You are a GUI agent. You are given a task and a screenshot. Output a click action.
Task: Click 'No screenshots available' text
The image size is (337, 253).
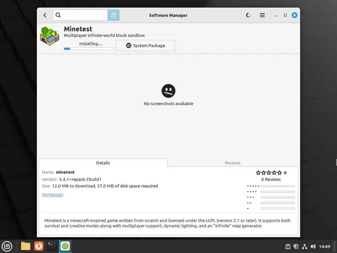[168, 103]
